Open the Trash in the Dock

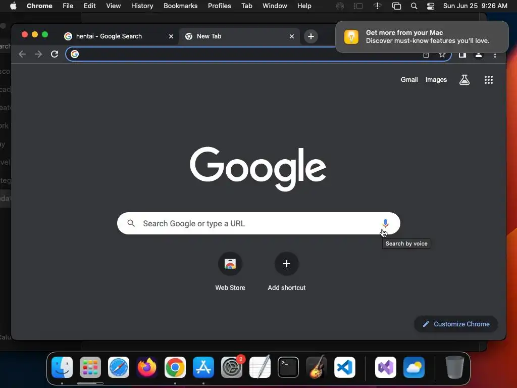(x=455, y=367)
